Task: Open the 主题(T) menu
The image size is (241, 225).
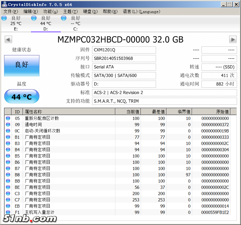Action: click(x=70, y=12)
